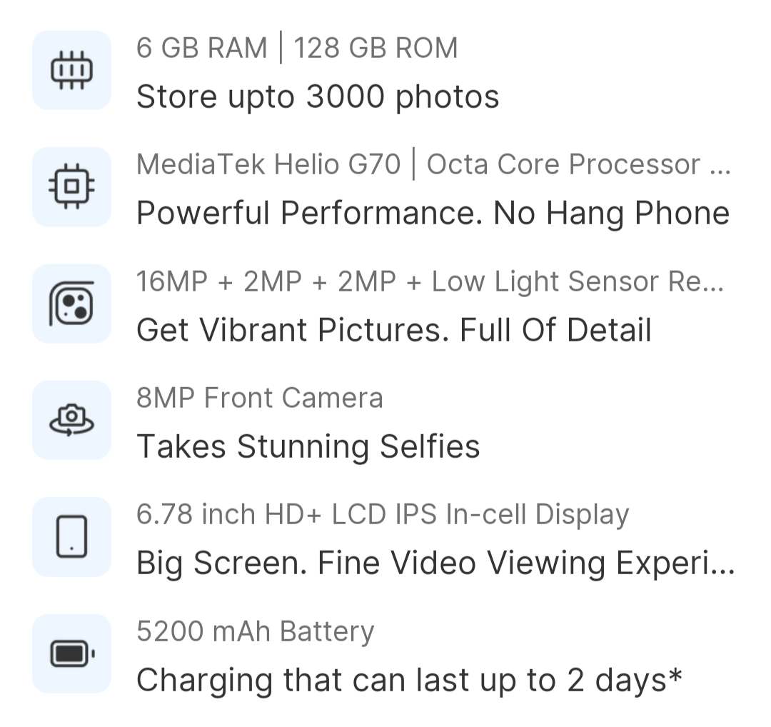The image size is (771, 727).
Task: Click 'Store upto 3000 photos' text
Action: (318, 97)
